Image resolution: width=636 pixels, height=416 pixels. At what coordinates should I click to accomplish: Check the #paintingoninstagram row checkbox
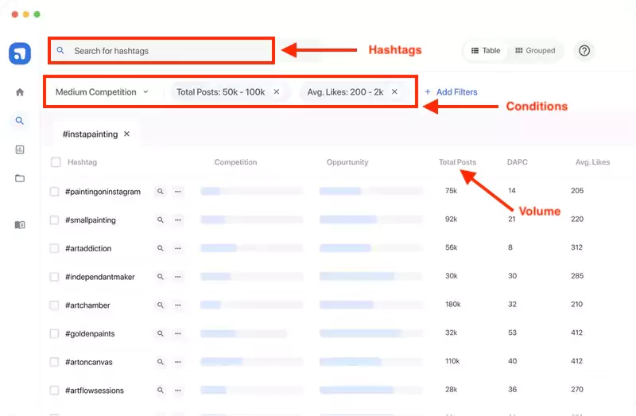click(x=54, y=192)
